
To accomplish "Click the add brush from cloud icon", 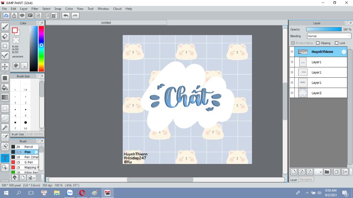I will 14,178.
